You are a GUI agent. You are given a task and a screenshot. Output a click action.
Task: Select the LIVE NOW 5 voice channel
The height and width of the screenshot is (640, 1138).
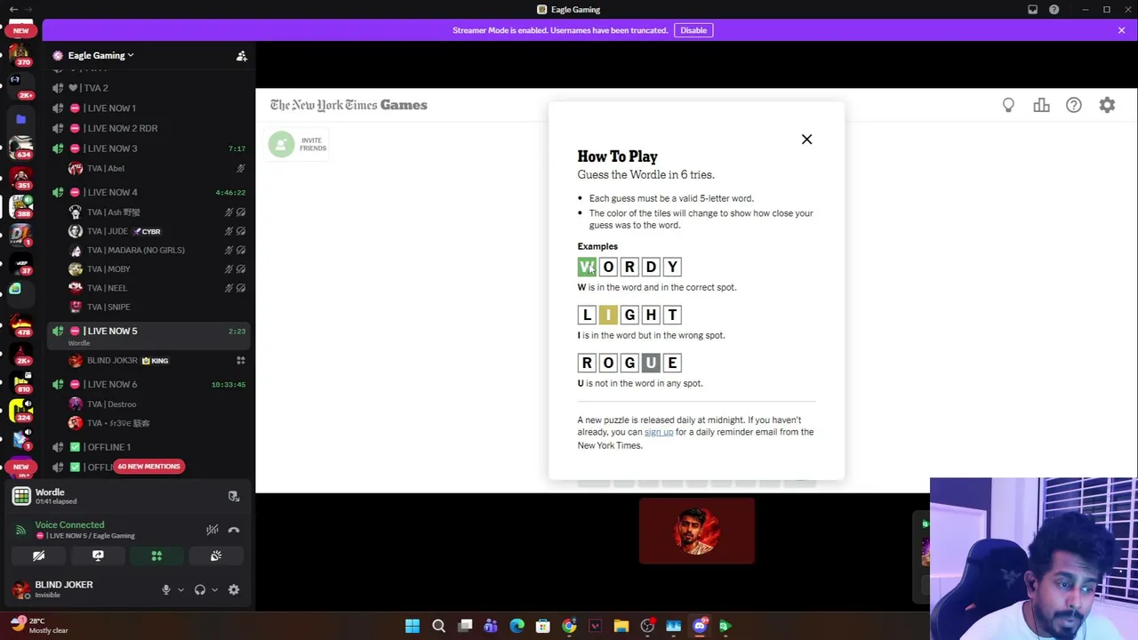tap(148, 334)
